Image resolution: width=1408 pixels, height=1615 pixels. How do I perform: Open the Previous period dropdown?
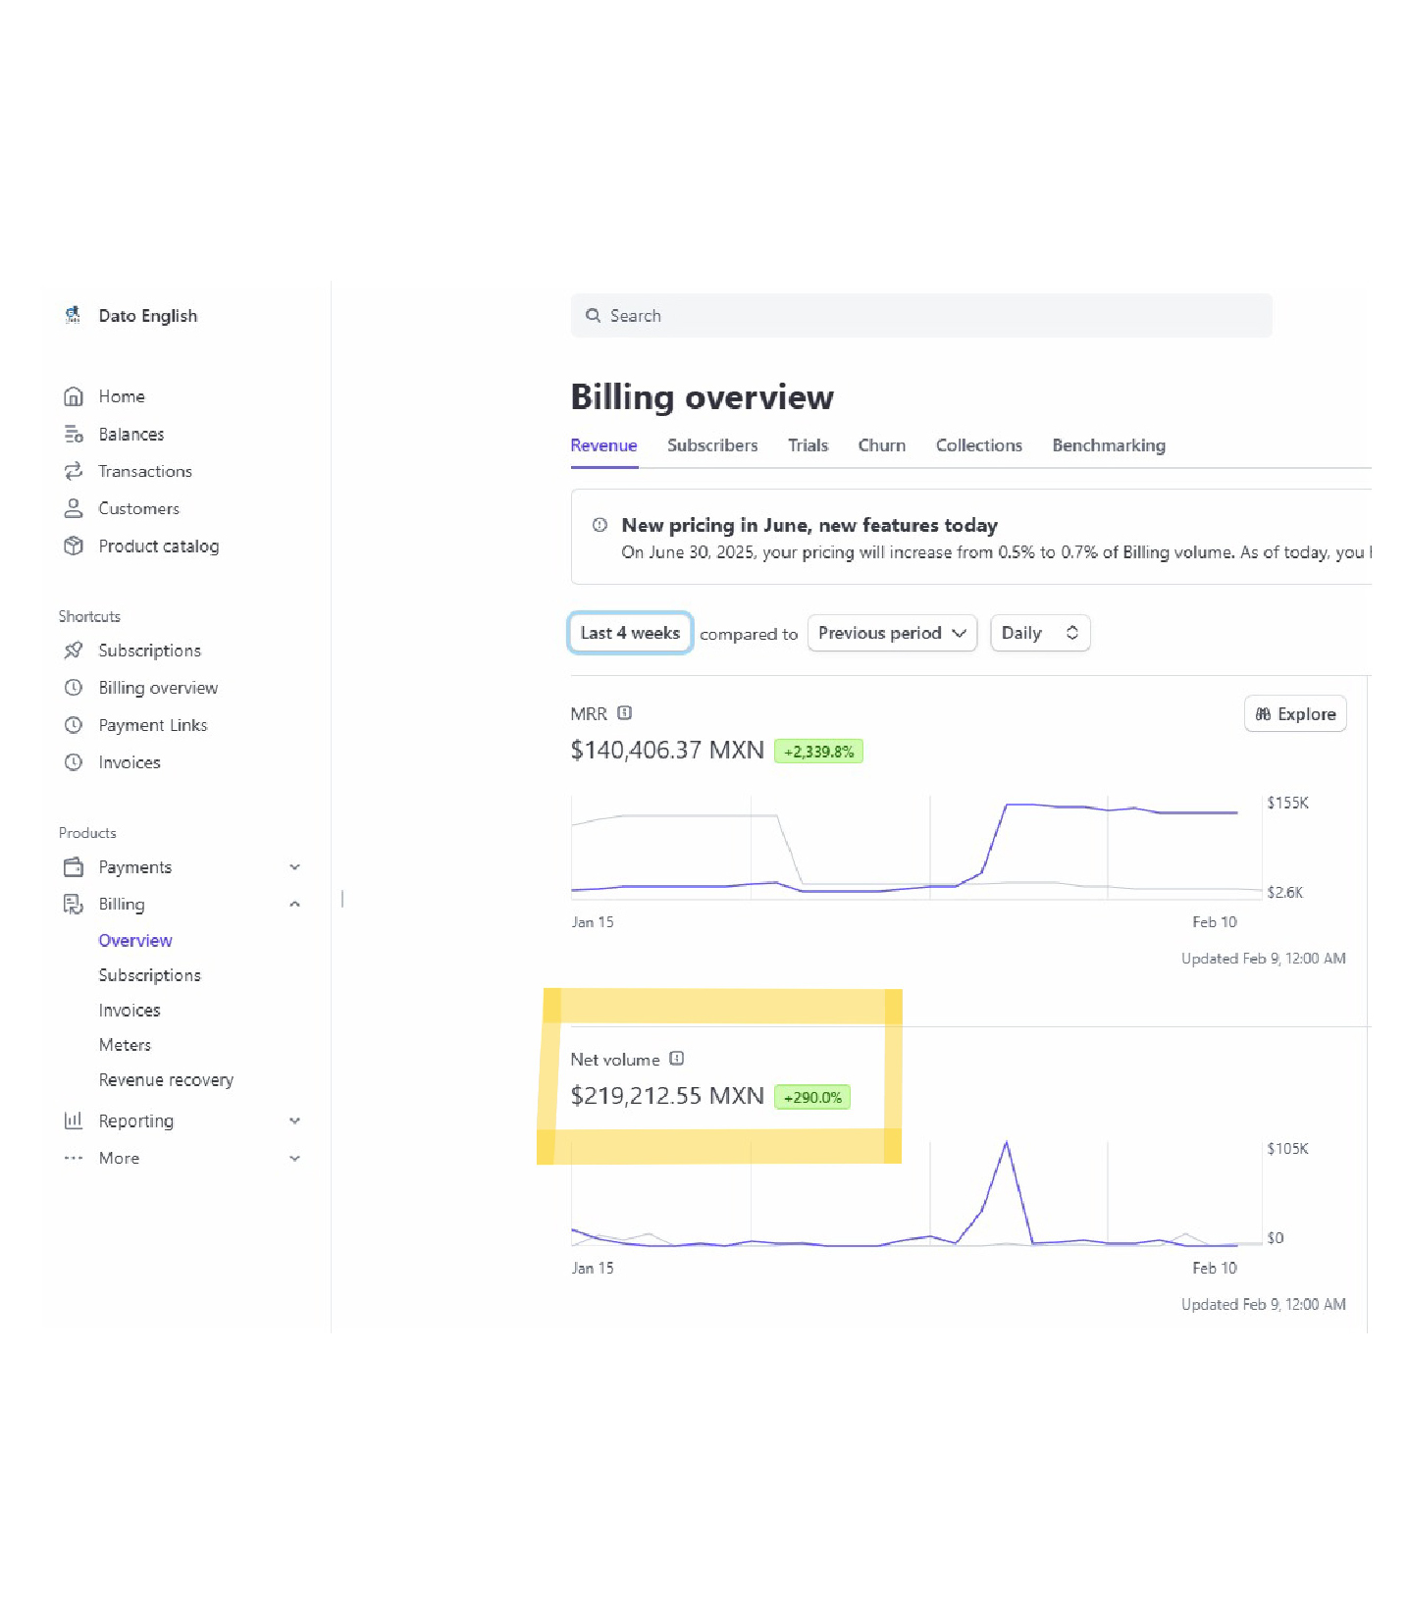click(892, 633)
